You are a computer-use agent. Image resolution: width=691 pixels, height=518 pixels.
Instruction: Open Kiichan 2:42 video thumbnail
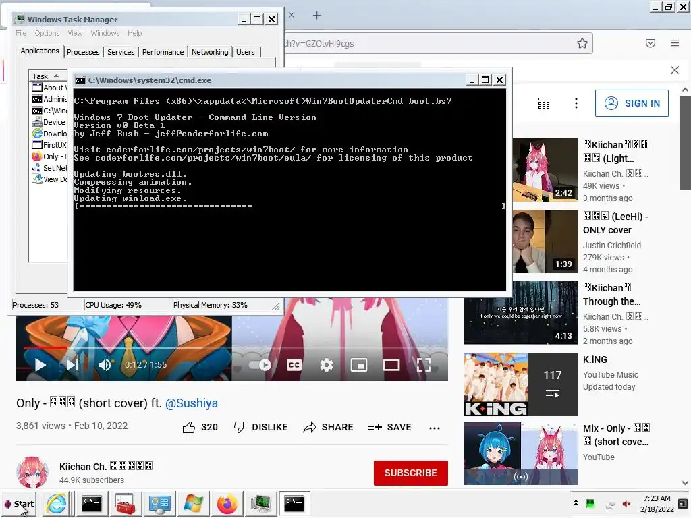point(545,170)
